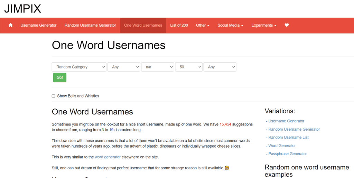Enable Show Bells and Whistles checkbox
The height and width of the screenshot is (178, 354).
pyautogui.click(x=54, y=96)
